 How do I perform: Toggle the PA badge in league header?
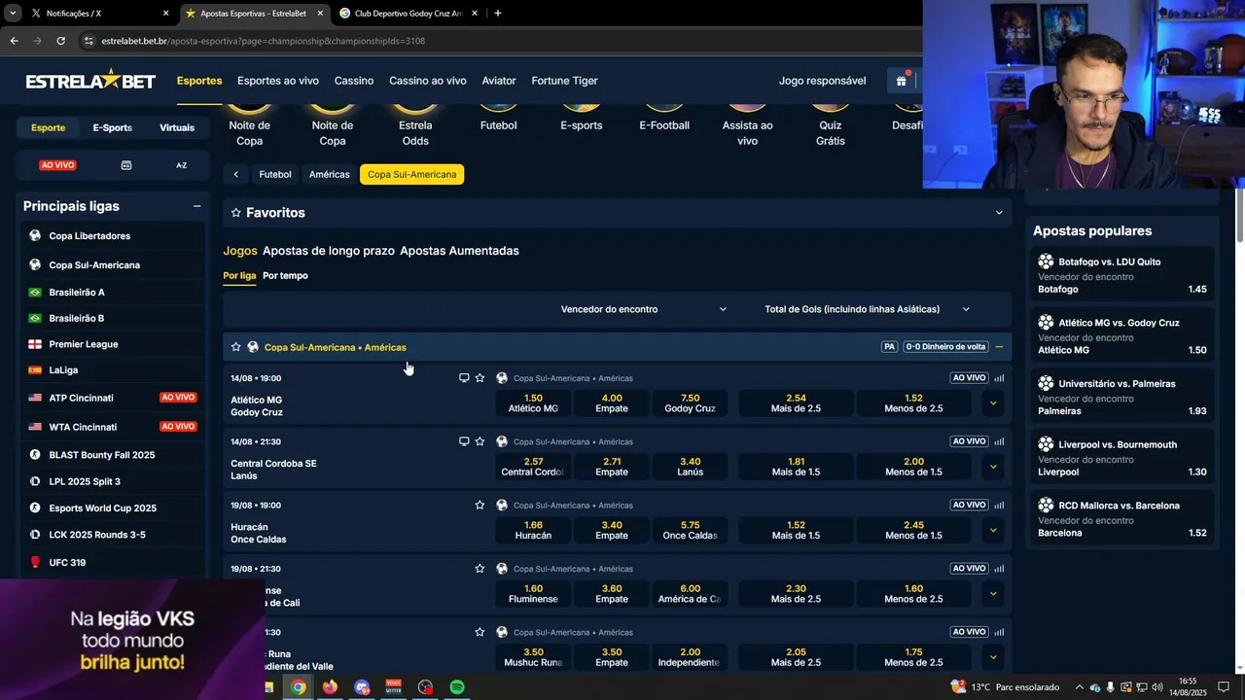[x=889, y=347]
